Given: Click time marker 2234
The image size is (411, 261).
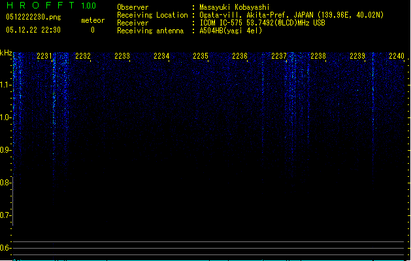Looking at the screenshot, I should pos(161,56).
